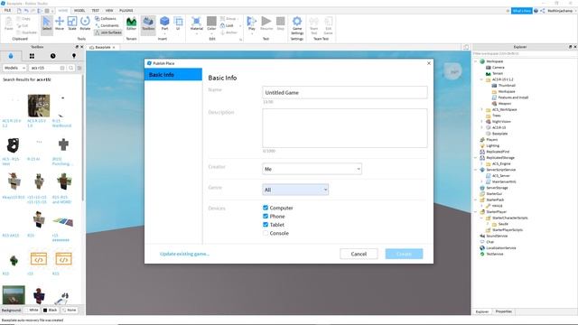Click the Toolbox search magnifier icon
Image resolution: width=578 pixels, height=325 pixels.
70,68
